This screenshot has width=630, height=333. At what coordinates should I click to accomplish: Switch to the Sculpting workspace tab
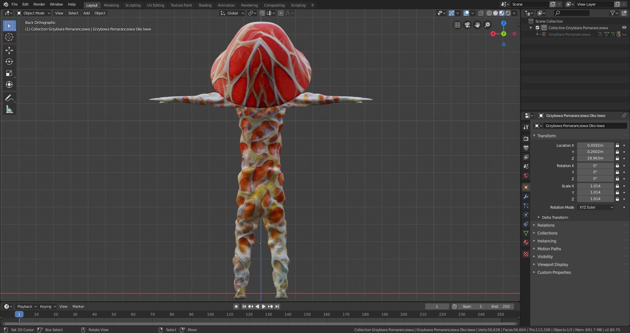click(x=133, y=5)
